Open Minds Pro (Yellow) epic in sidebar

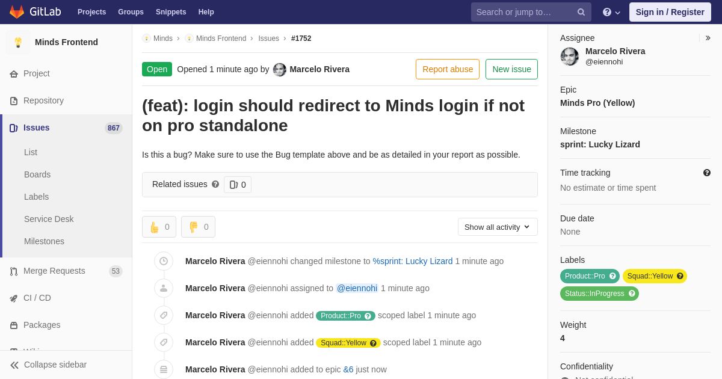[x=597, y=103]
